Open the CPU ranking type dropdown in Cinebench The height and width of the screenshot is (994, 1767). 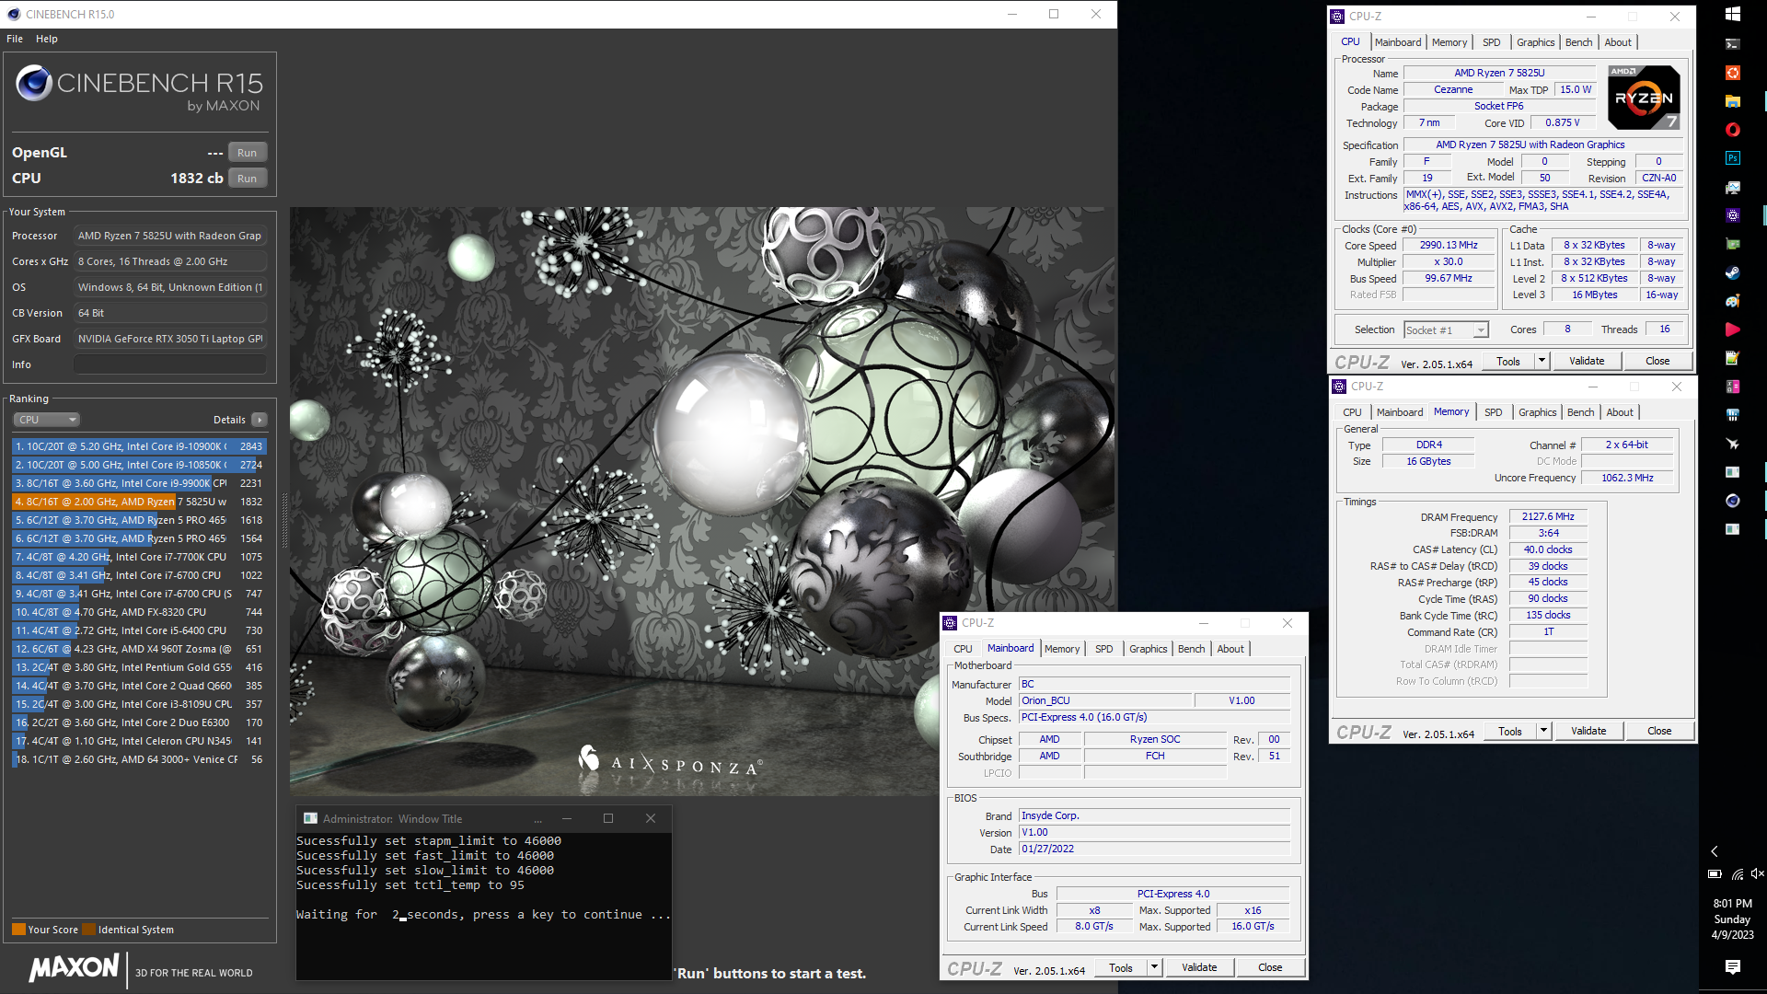(x=46, y=420)
